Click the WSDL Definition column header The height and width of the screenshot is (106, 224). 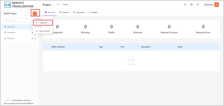coord(58,47)
